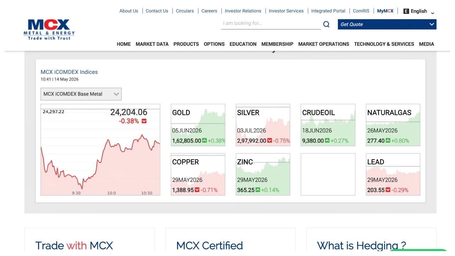This screenshot has width=455, height=256.
Task: Click the index value 24,204.06
Action: click(129, 112)
